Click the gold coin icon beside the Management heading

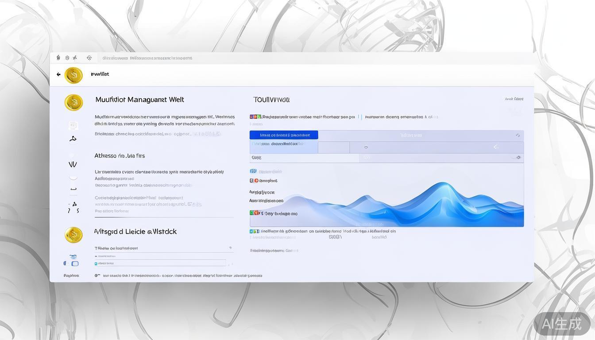point(73,102)
